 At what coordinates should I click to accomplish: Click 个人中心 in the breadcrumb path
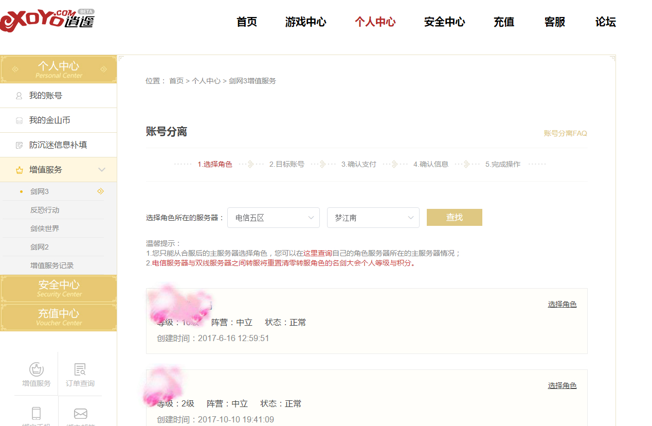pyautogui.click(x=206, y=81)
